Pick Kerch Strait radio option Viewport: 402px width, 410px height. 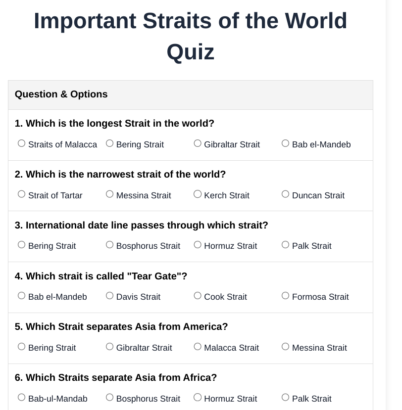pos(198,194)
